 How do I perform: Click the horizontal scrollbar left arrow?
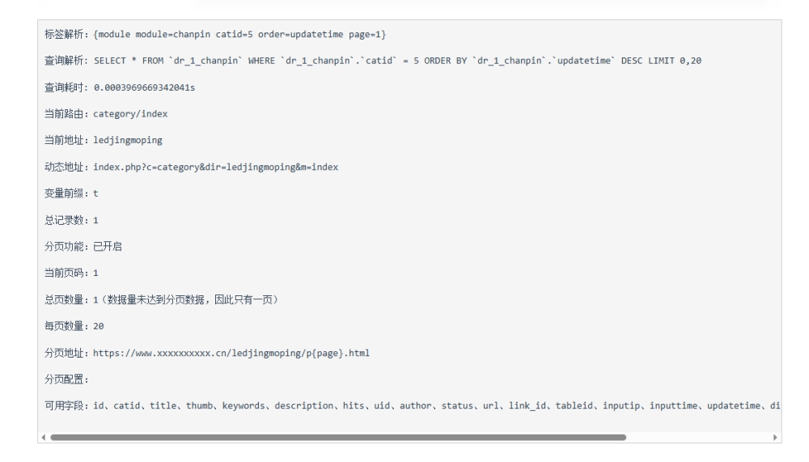(x=44, y=437)
